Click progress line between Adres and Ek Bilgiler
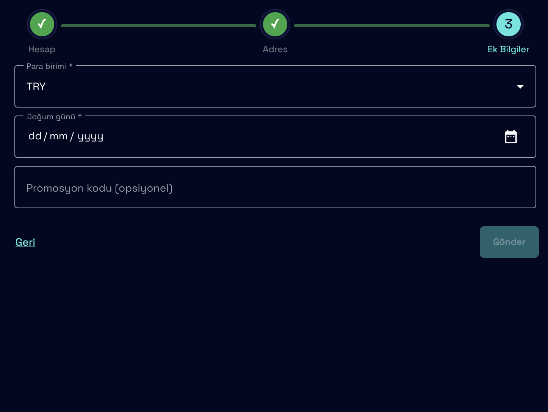The width and height of the screenshot is (548, 412). coord(391,26)
